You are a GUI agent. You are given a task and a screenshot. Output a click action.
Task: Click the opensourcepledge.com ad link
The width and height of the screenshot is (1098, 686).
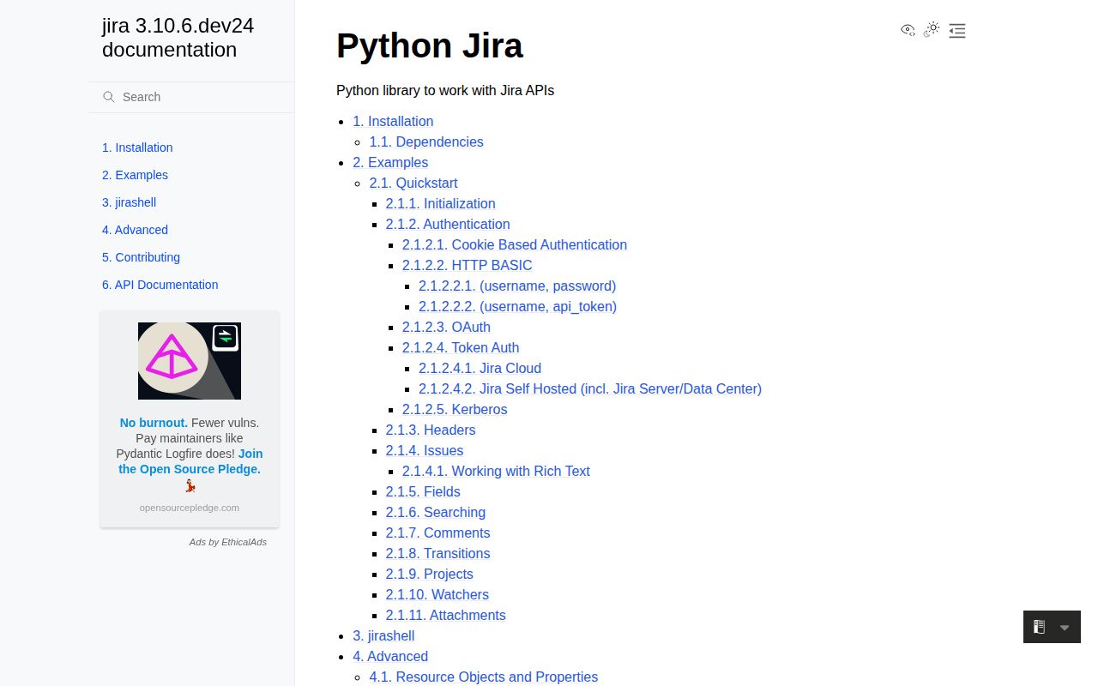pos(190,508)
